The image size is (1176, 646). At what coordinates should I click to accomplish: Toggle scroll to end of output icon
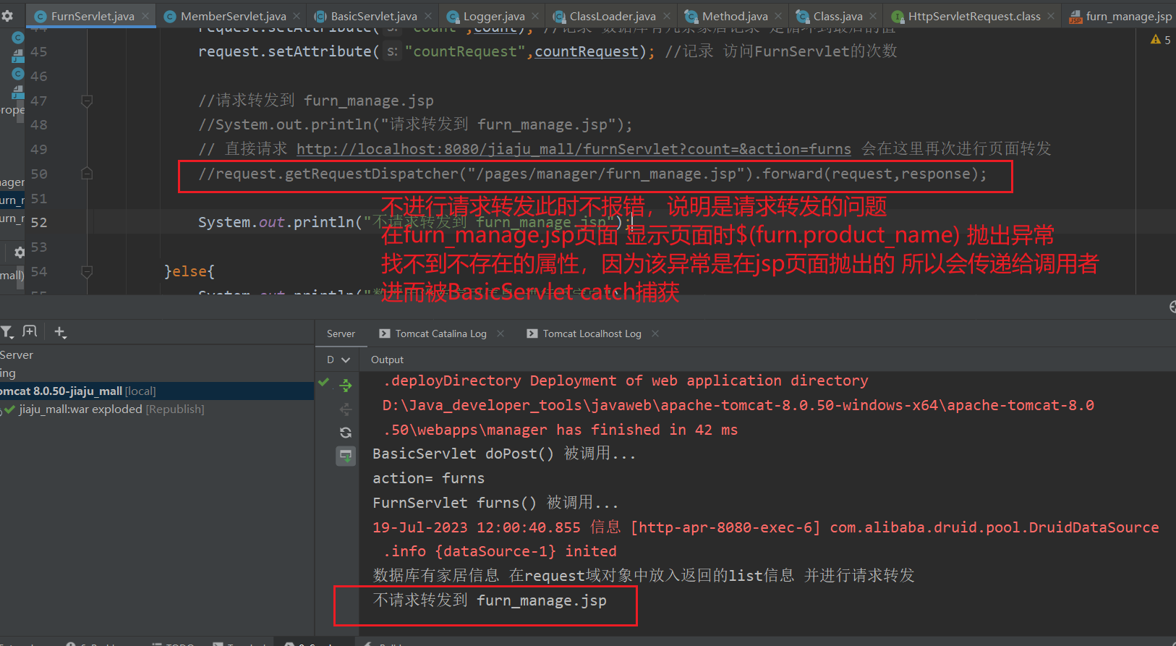click(346, 456)
